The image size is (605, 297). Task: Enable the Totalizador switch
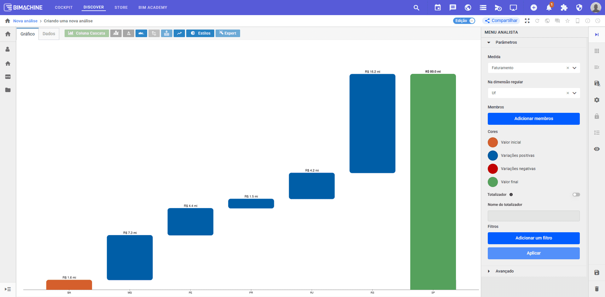click(x=576, y=195)
